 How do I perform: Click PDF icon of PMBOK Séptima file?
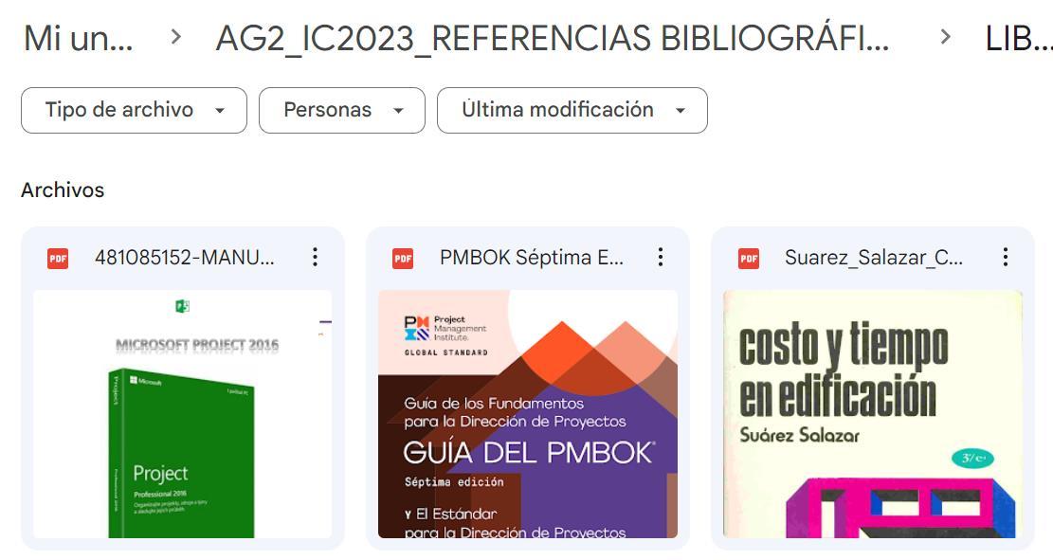[x=403, y=259]
